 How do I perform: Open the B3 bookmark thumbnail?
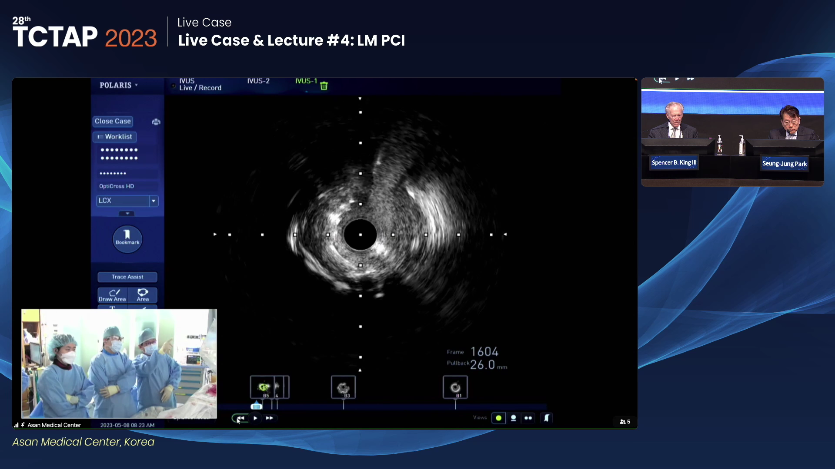point(344,387)
